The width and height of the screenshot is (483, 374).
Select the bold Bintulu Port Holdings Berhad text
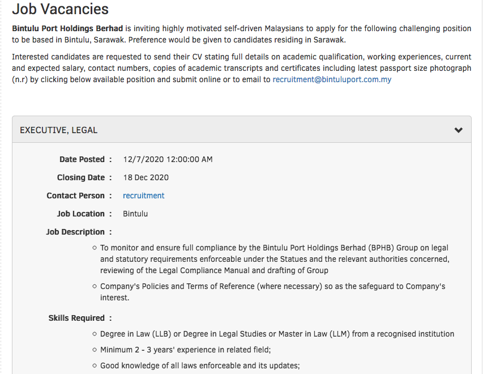coord(67,28)
